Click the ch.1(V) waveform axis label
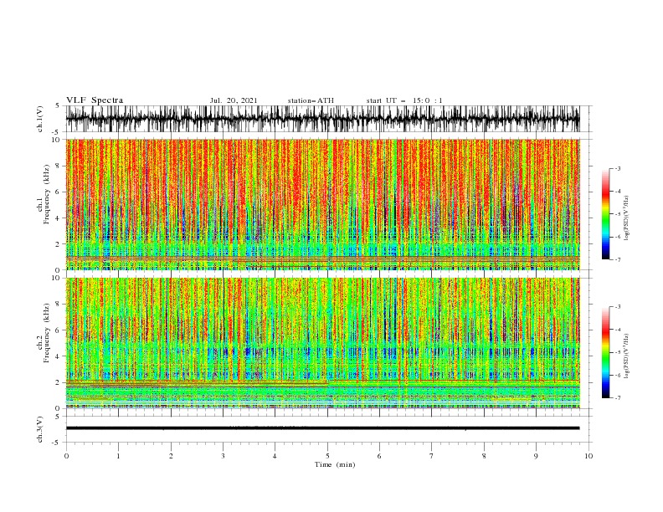663x512 pixels. tap(40, 119)
